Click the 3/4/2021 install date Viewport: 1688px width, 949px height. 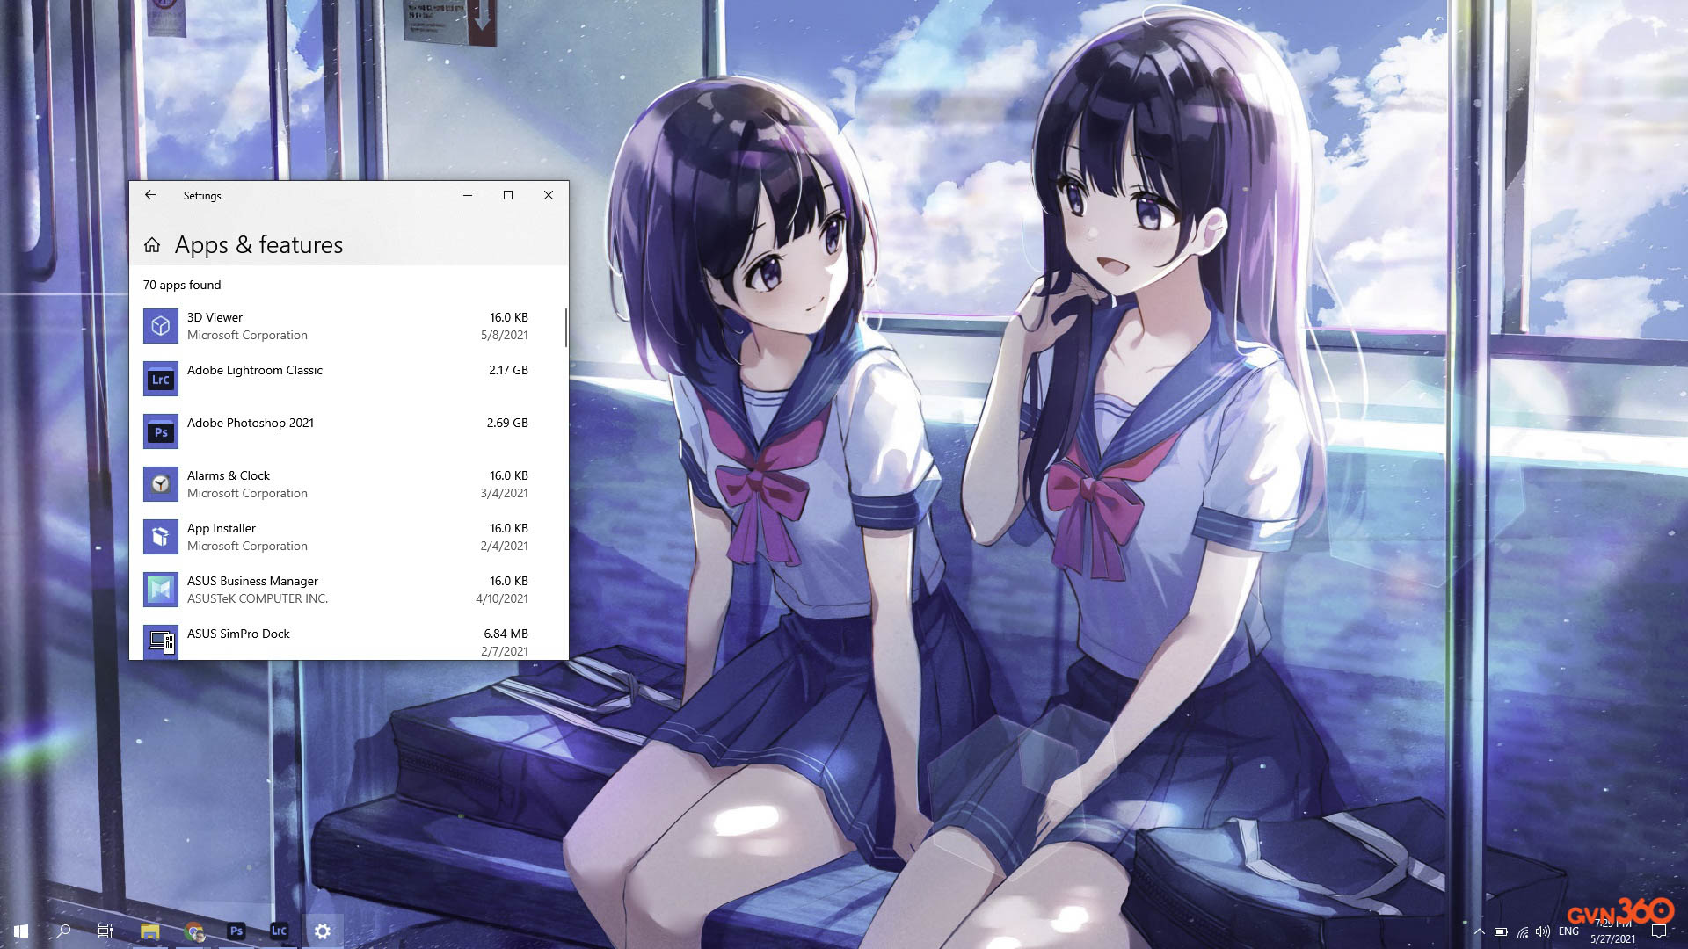click(x=504, y=493)
